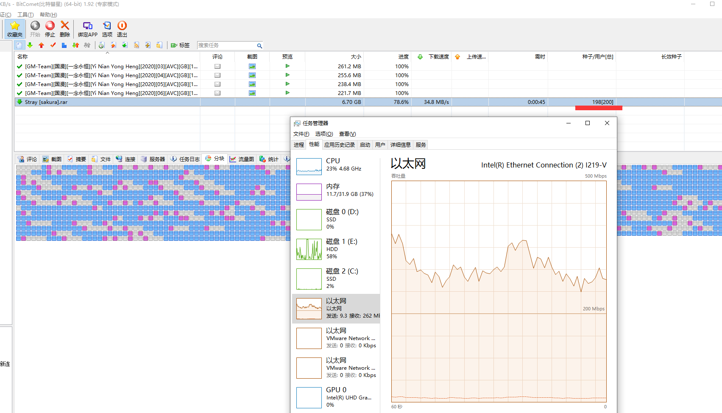Click the orange RSS feed icon

pos(136,45)
